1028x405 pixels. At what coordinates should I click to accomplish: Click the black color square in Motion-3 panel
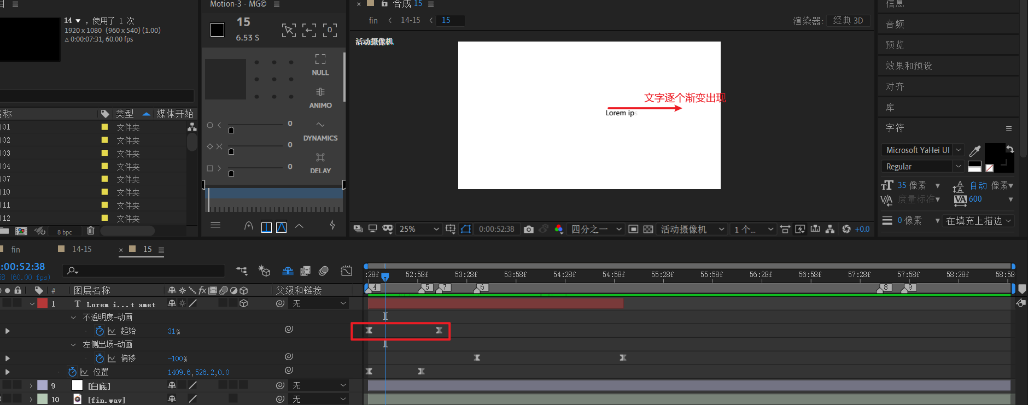tap(217, 30)
